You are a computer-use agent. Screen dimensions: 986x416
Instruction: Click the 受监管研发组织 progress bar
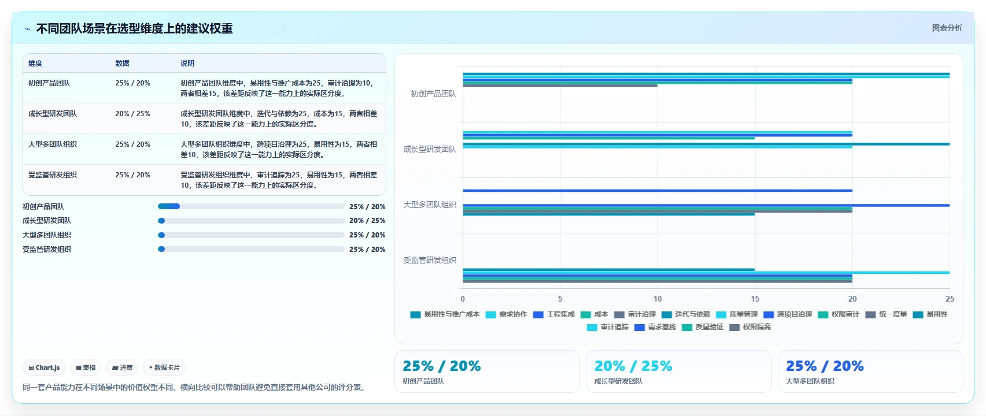tap(251, 249)
